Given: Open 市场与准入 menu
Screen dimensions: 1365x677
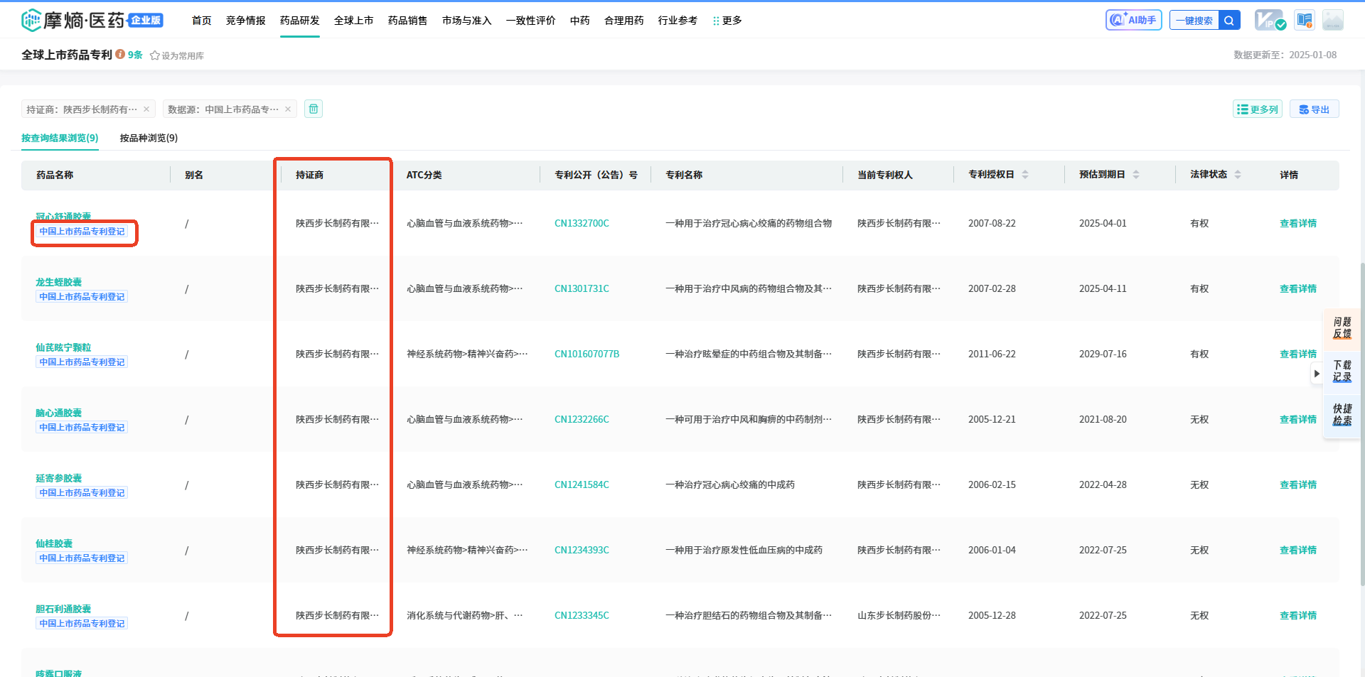Looking at the screenshot, I should (466, 21).
